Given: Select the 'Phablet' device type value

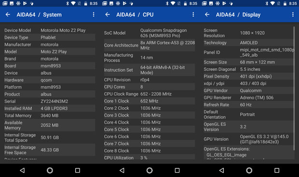Looking at the screenshot, I should (48, 38).
